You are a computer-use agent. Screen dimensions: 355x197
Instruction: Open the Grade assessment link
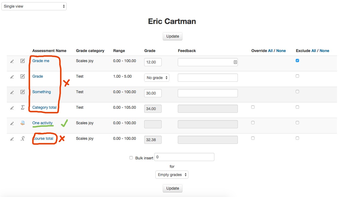(38, 76)
